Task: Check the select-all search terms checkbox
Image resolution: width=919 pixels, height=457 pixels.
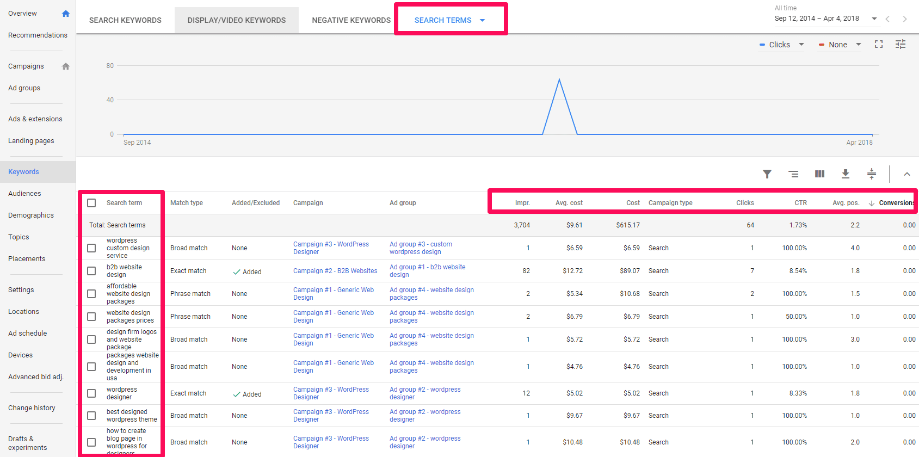Action: click(91, 203)
